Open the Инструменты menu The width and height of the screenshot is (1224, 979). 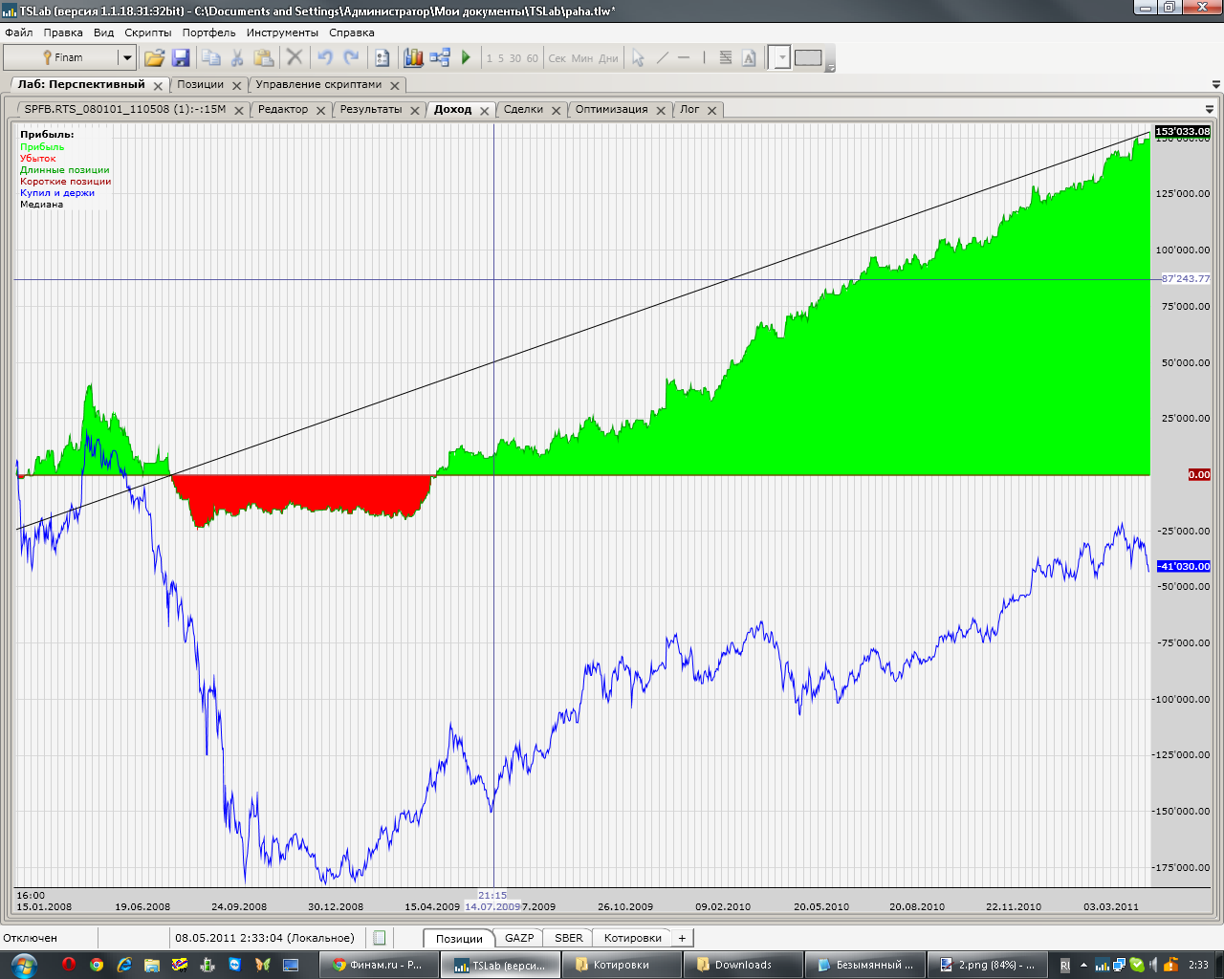pyautogui.click(x=282, y=33)
